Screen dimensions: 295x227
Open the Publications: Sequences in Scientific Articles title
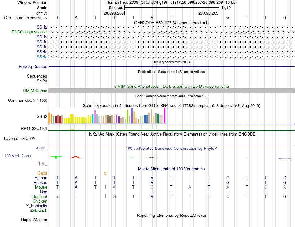coord(171,72)
